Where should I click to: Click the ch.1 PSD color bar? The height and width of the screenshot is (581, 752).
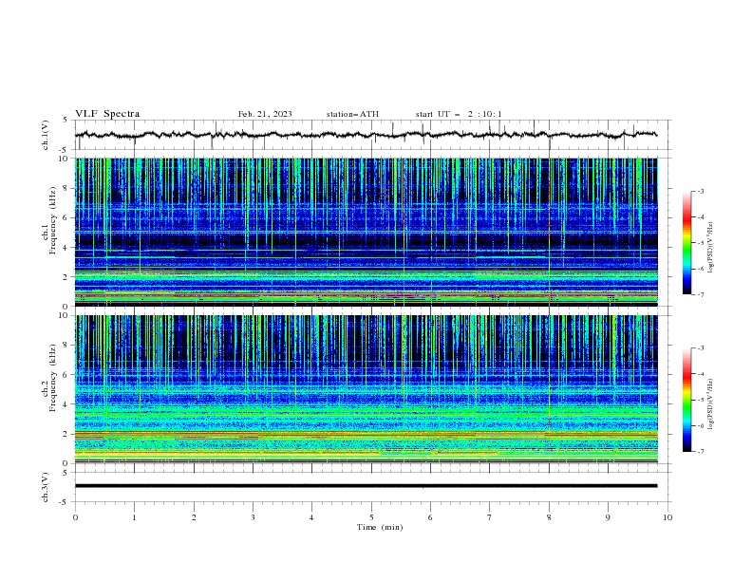[x=686, y=243]
